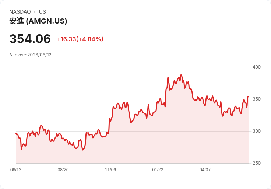Click the 08/26 x-axis date label
Image resolution: width=271 pixels, height=189 pixels.
(x=63, y=170)
